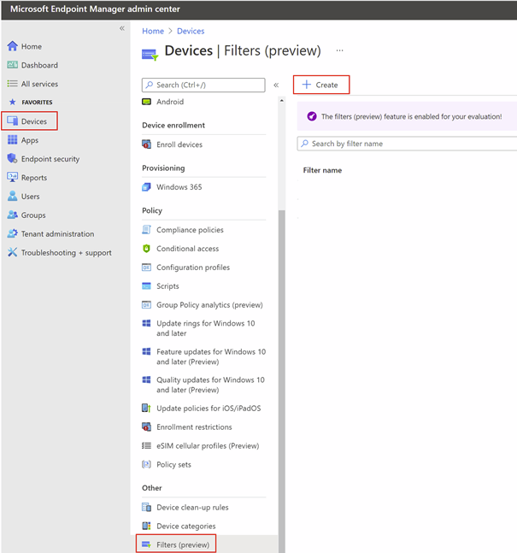Open the Devices breadcrumb link
The image size is (517, 553).
191,31
